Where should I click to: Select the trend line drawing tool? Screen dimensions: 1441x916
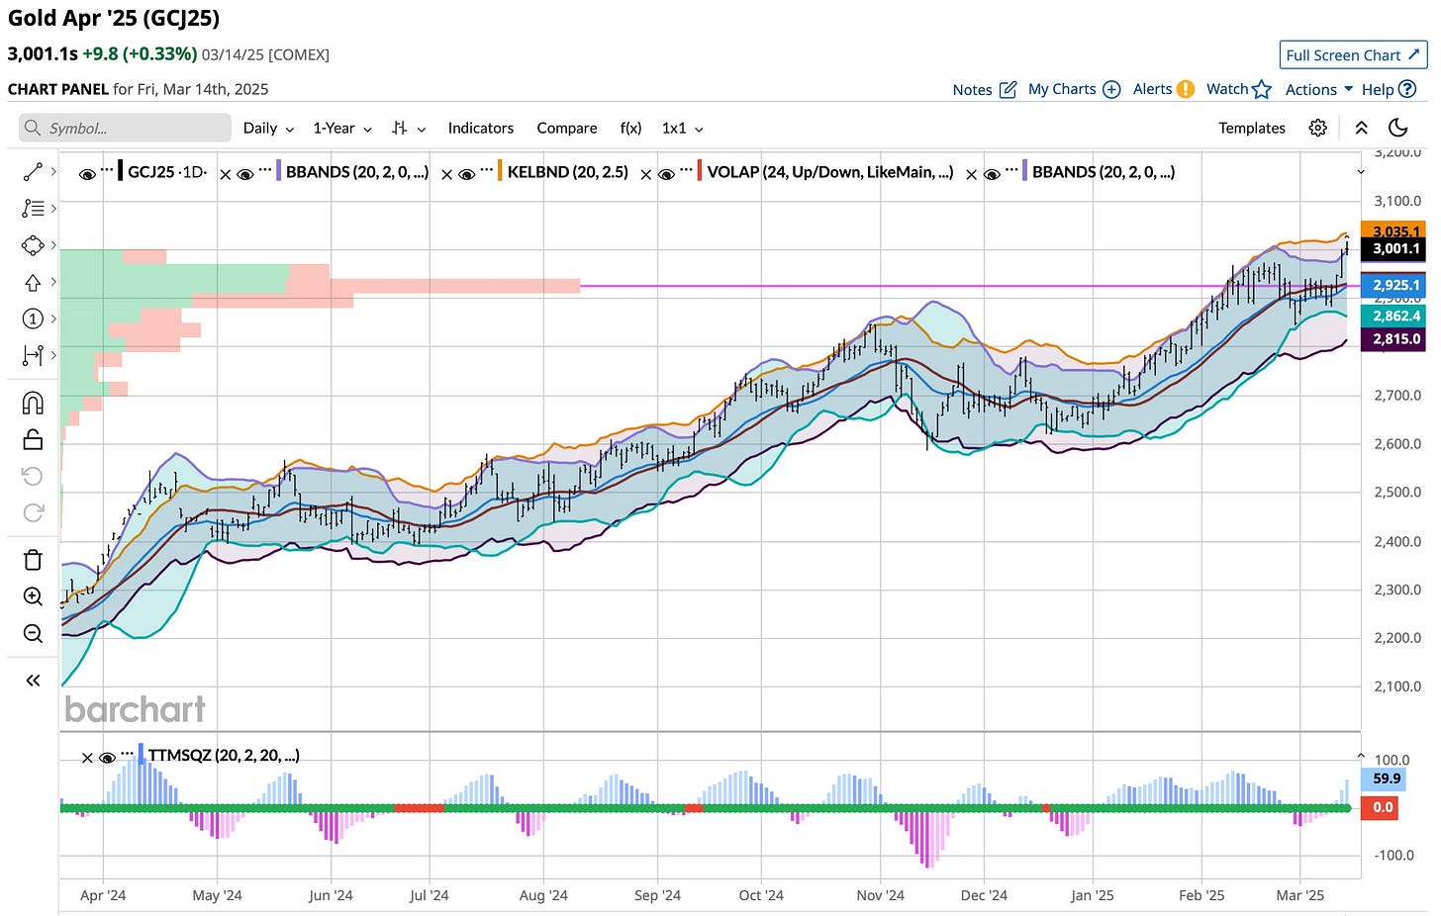point(33,172)
